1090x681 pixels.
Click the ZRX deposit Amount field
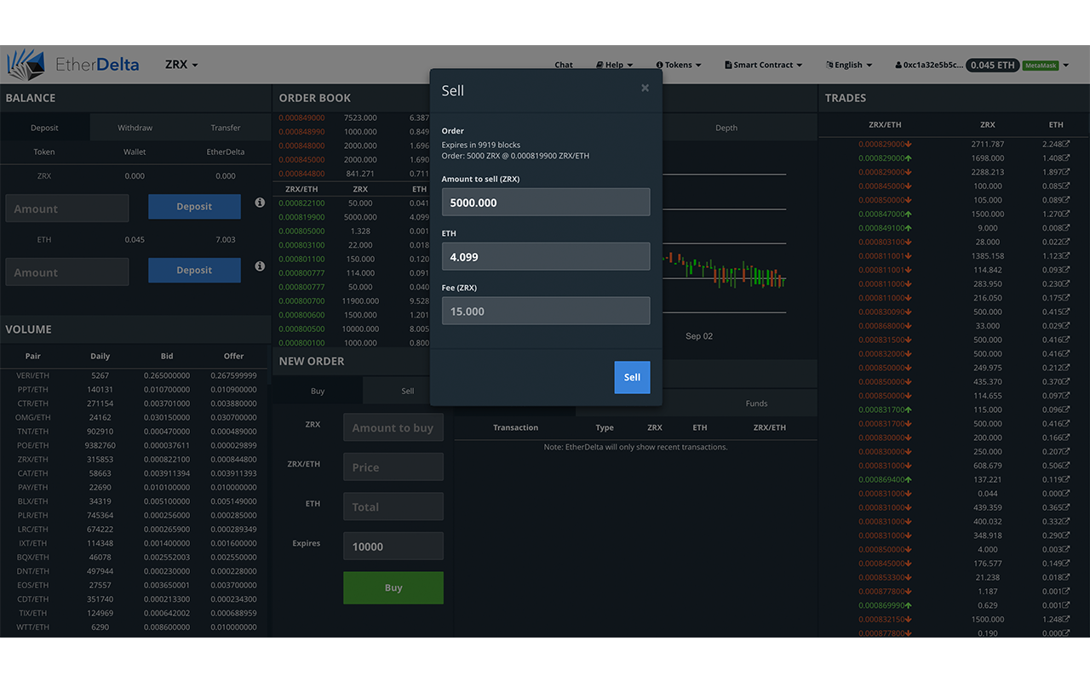(67, 209)
